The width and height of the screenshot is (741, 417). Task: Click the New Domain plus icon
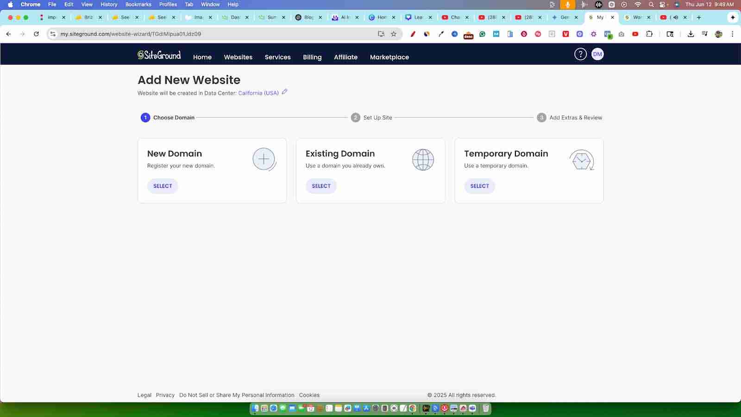pos(264,159)
